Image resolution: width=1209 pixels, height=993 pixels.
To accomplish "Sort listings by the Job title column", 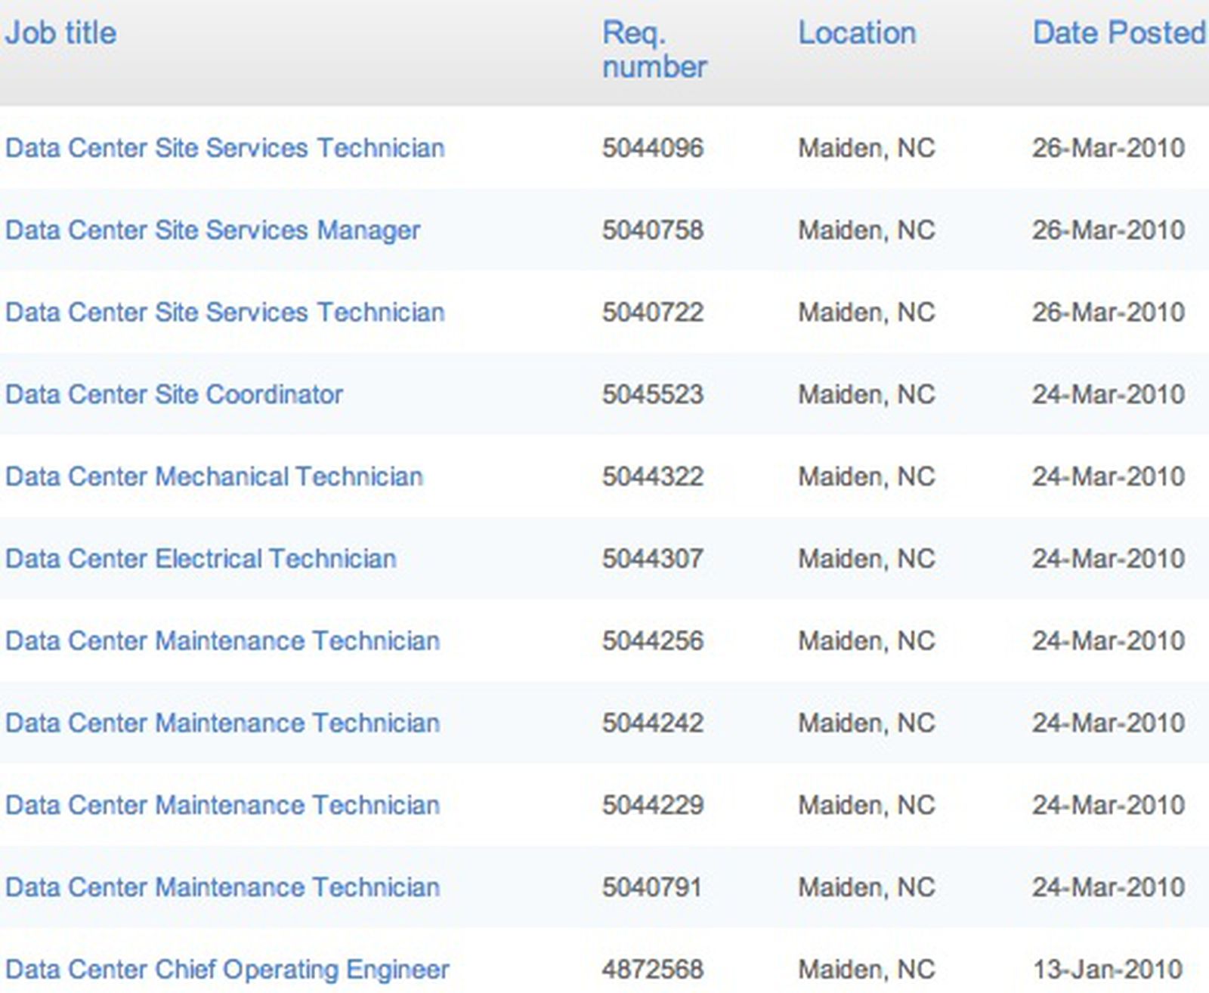I will coord(59,32).
